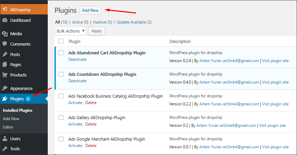The height and width of the screenshot is (155, 297).
Task: Click the 'Version 0.2.6' text
Action: point(180,61)
